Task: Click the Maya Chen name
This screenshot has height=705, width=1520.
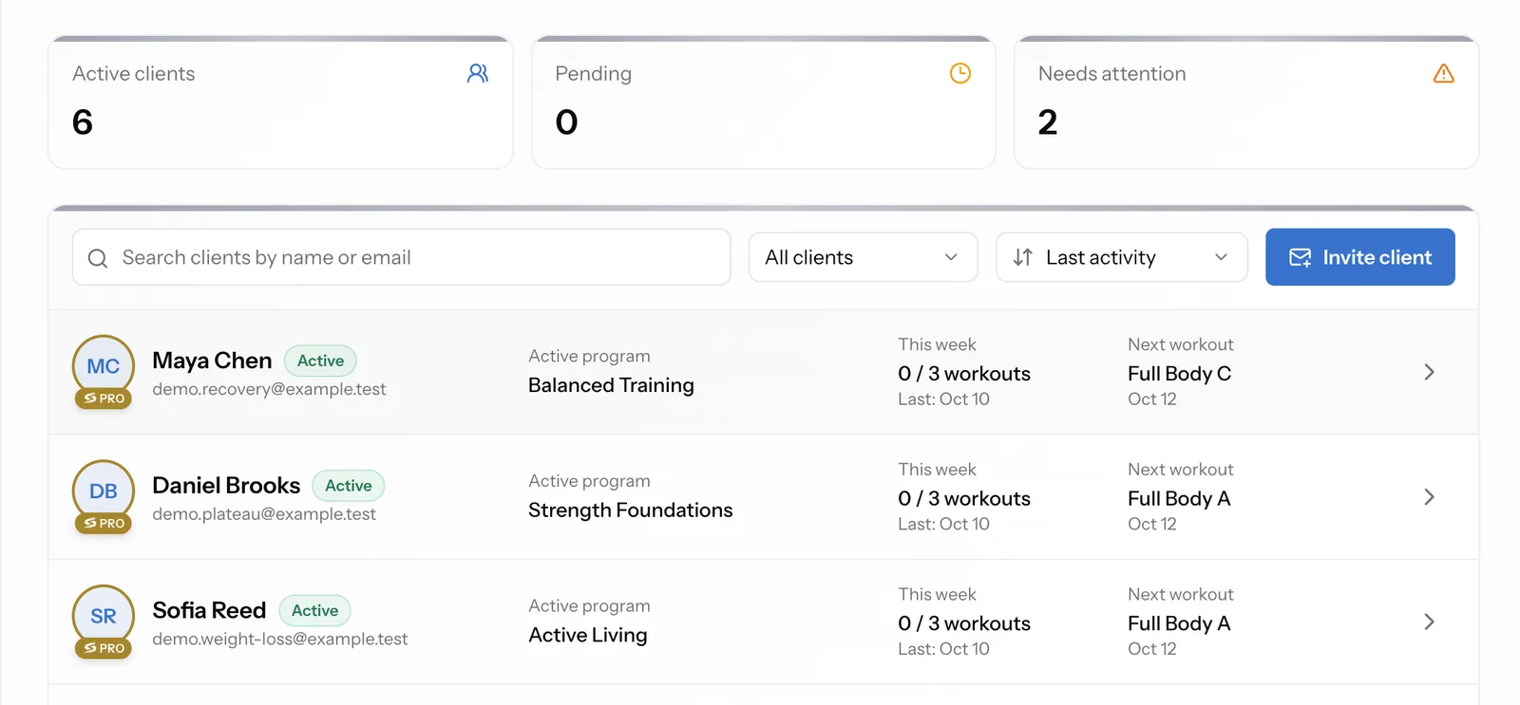Action: click(x=212, y=361)
